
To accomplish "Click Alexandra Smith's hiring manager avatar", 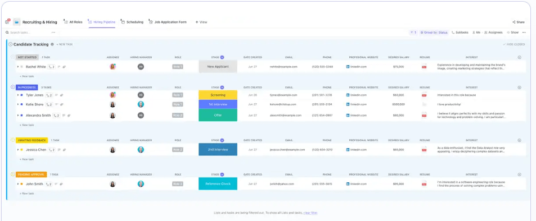I will [141, 116].
